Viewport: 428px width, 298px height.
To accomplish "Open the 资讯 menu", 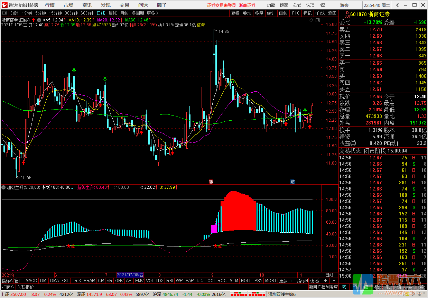I will (87, 5).
